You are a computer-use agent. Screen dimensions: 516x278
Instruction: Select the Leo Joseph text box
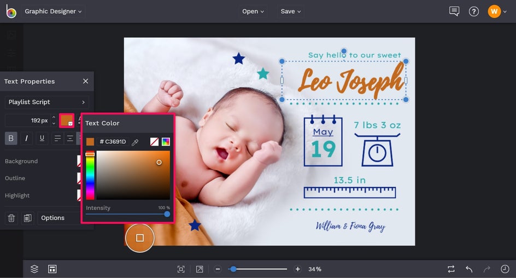tap(344, 80)
